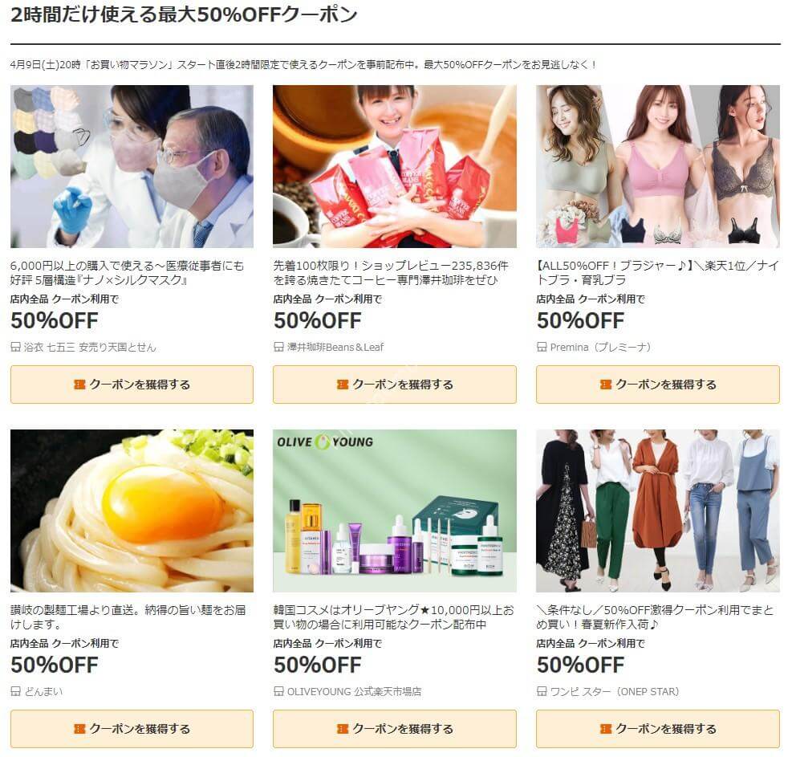Click shop icon beside ワンピ スター (ONEP STAR)
Viewport: 792px width, 757px height.
[542, 691]
